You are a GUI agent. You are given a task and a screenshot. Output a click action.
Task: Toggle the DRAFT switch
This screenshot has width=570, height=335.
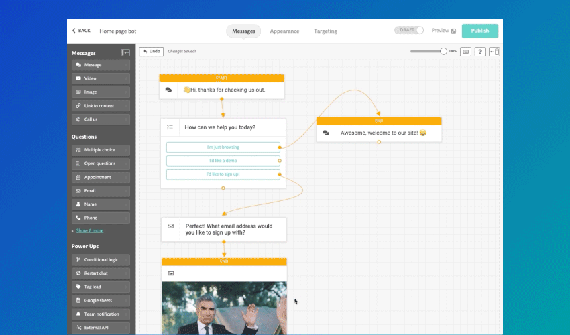point(410,31)
